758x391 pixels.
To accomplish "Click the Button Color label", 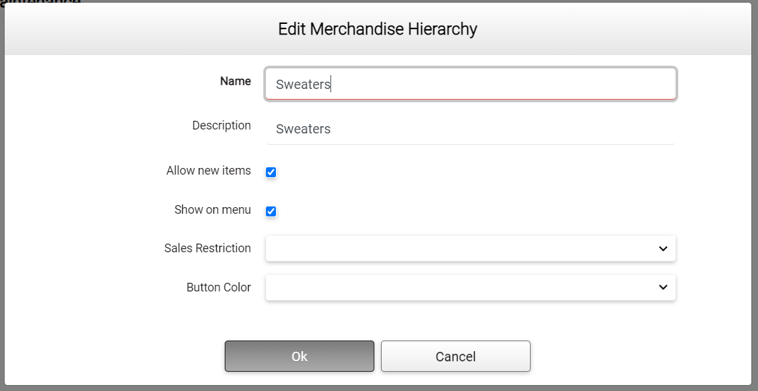I will (218, 287).
